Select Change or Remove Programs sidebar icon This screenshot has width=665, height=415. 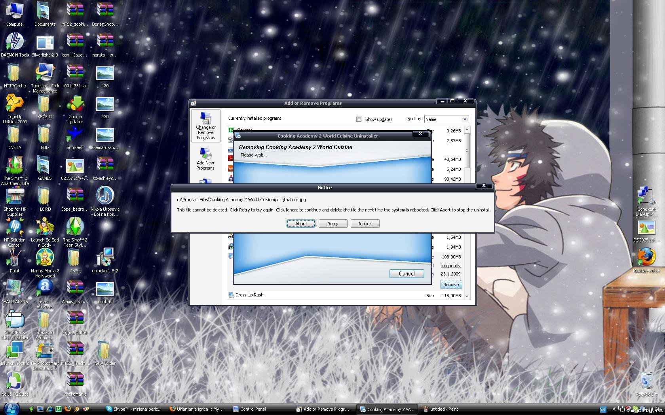pos(205,126)
